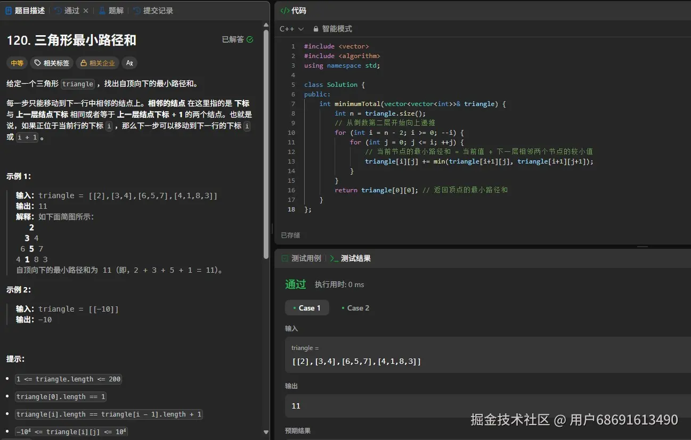Click the 题目描述 document icon
691x440 pixels.
point(9,10)
